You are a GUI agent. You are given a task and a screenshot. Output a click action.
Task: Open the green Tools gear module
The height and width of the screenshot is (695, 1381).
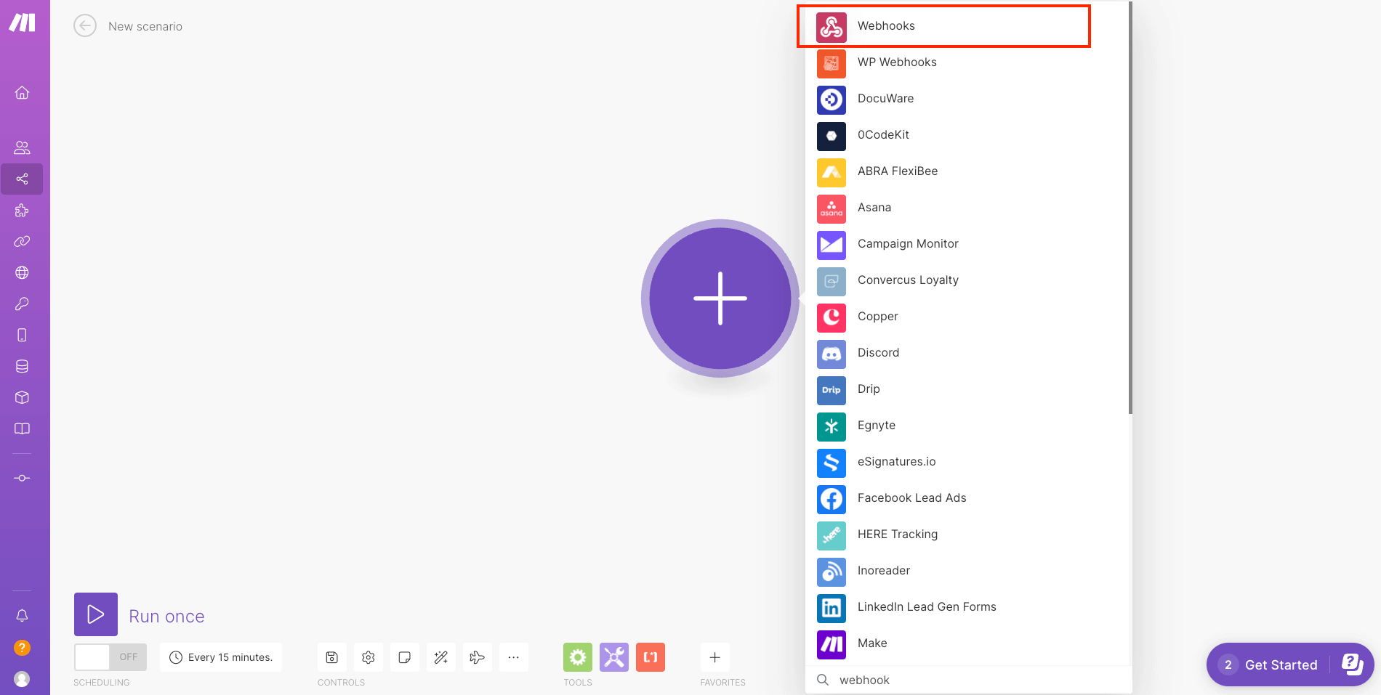click(577, 657)
